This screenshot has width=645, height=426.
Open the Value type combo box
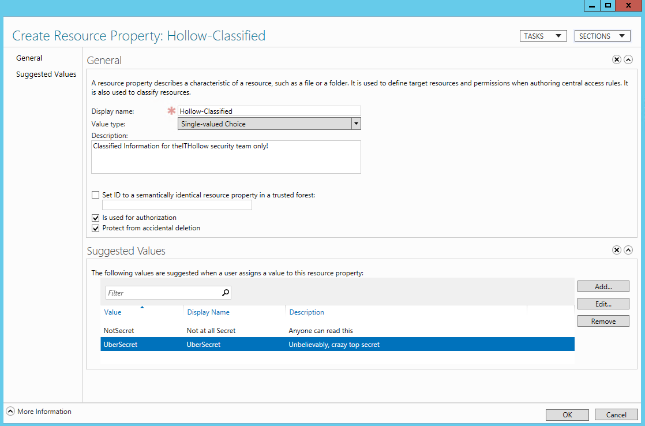[356, 124]
